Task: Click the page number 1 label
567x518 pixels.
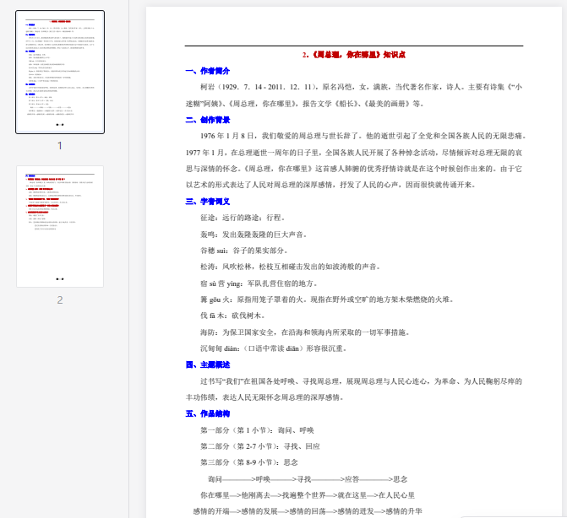Action: point(60,146)
